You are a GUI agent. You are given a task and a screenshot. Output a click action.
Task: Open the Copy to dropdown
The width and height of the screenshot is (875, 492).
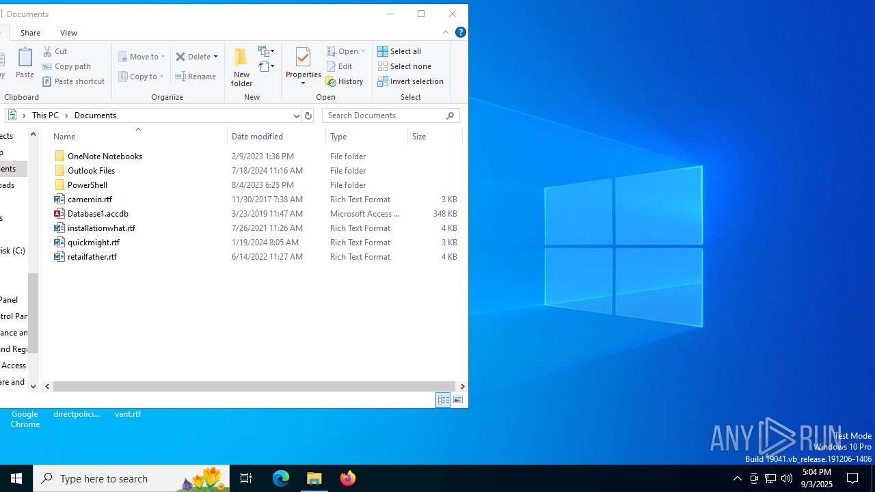141,77
